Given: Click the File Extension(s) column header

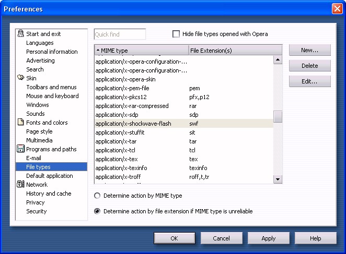Looking at the screenshot, I should coord(235,50).
